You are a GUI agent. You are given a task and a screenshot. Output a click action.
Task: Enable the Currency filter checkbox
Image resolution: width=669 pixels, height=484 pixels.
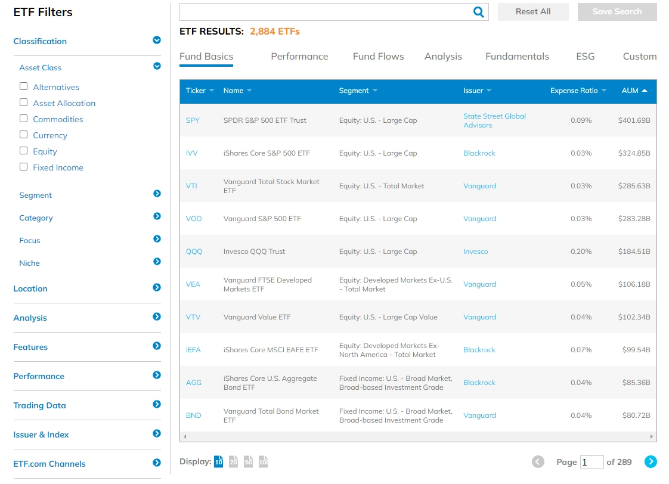[x=23, y=135]
